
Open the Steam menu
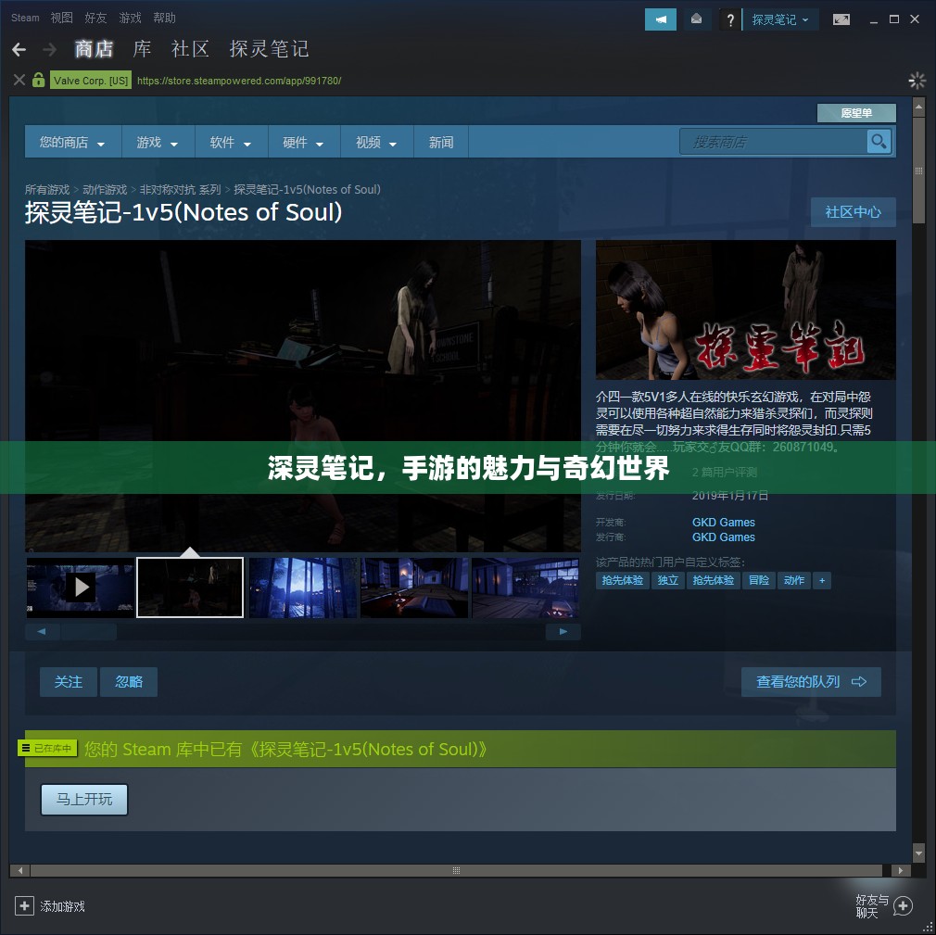click(25, 18)
